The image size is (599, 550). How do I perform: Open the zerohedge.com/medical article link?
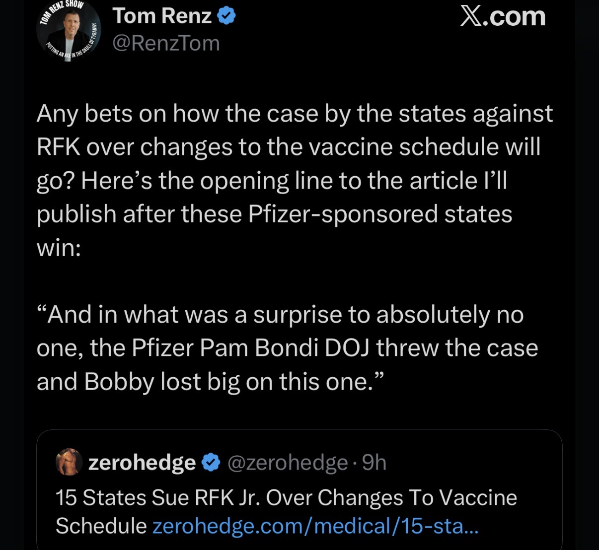[315, 526]
